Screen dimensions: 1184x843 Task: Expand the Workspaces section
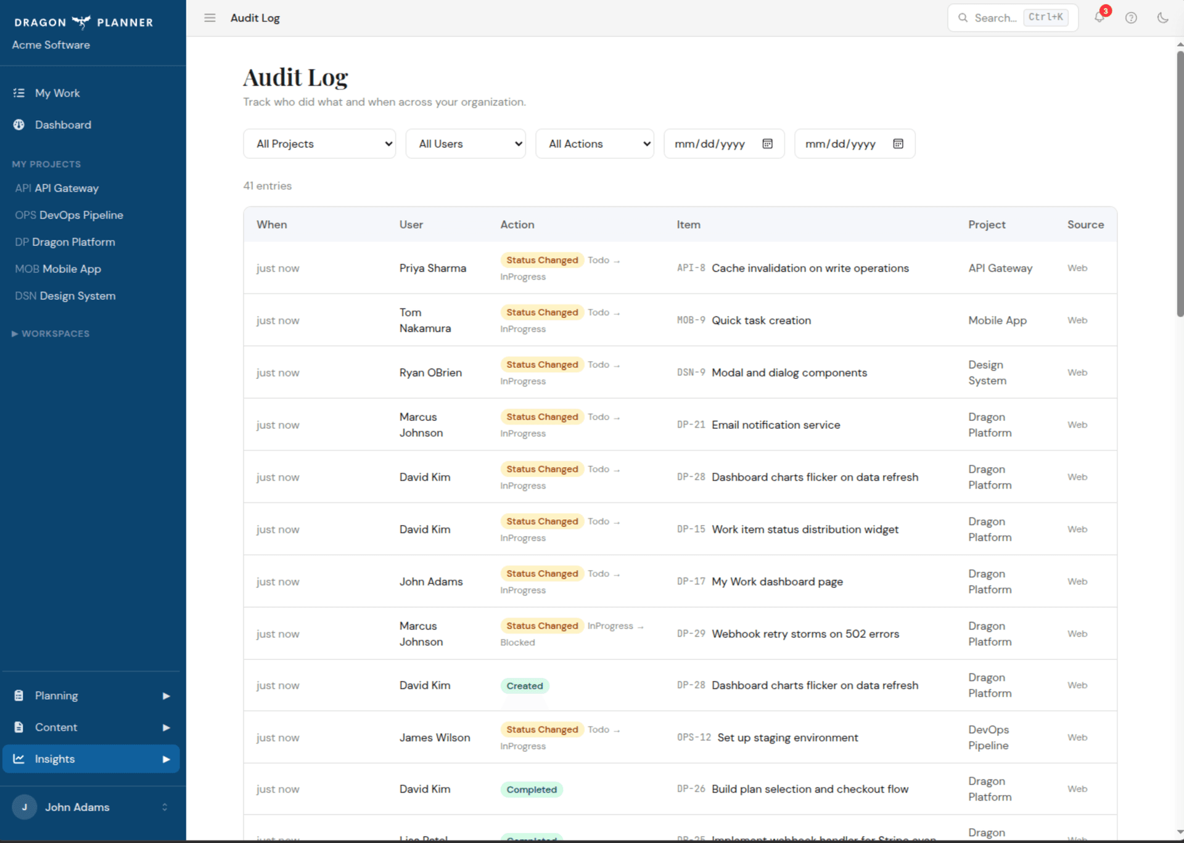(x=51, y=333)
